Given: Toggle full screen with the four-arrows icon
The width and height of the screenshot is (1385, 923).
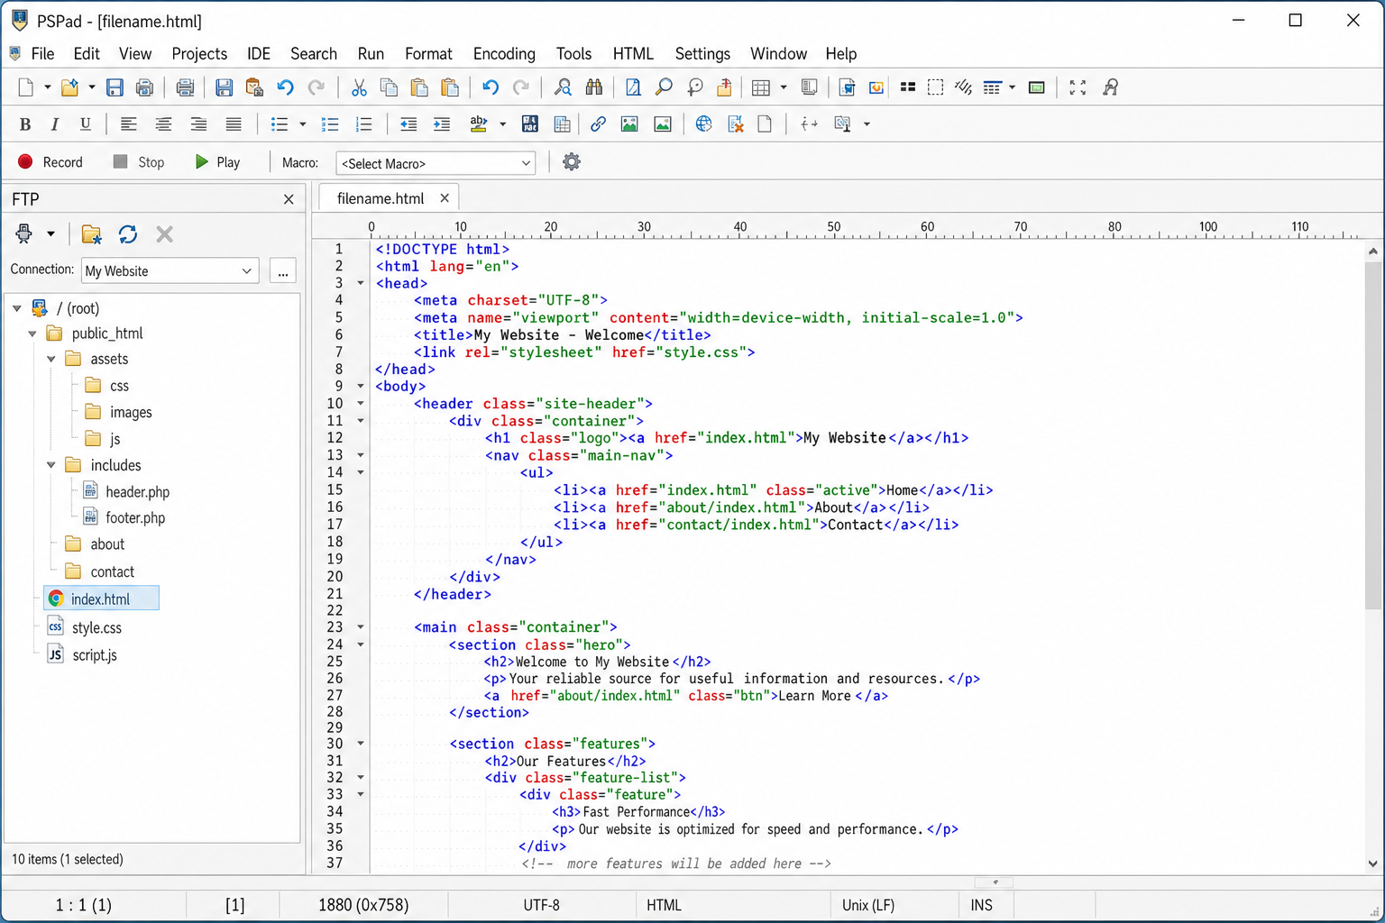Looking at the screenshot, I should pyautogui.click(x=1078, y=87).
